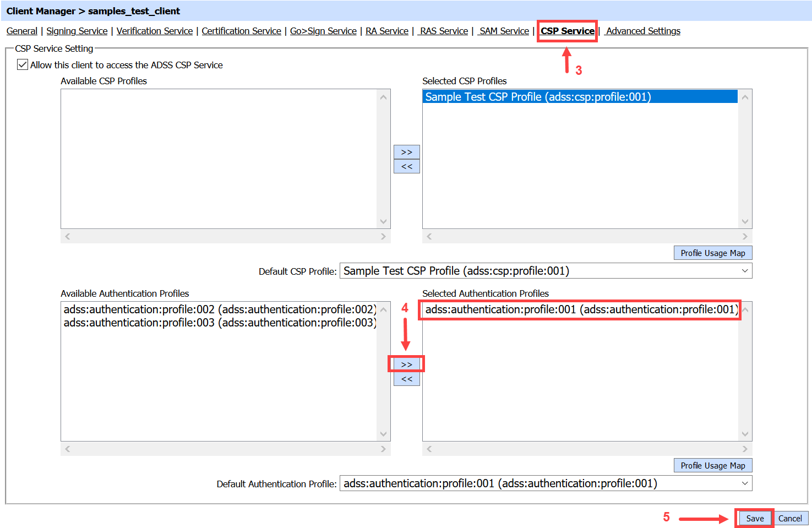Open the Advanced Settings tab
This screenshot has width=812, height=528.
(643, 31)
